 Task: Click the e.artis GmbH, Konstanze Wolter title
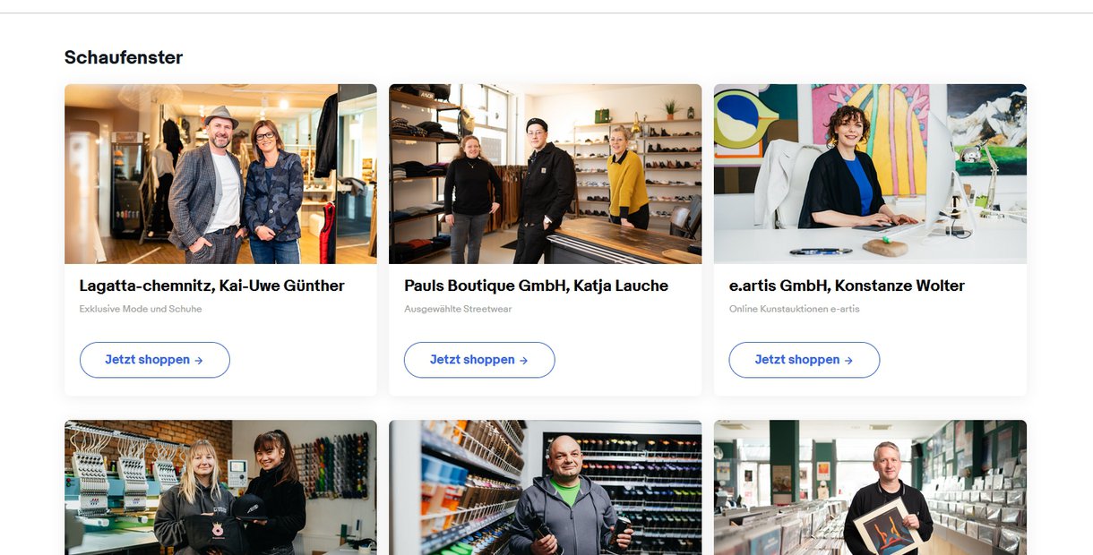(x=847, y=286)
